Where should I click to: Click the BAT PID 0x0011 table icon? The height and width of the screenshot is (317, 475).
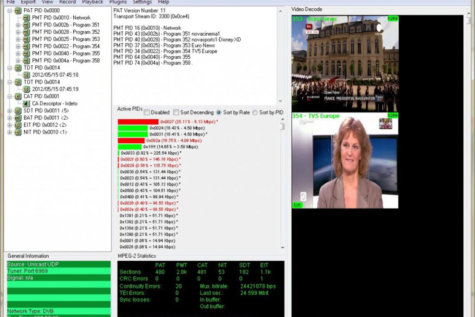18,118
